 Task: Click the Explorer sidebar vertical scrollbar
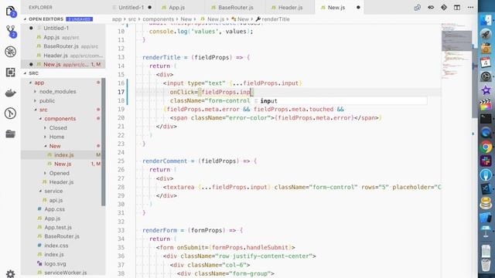103,142
